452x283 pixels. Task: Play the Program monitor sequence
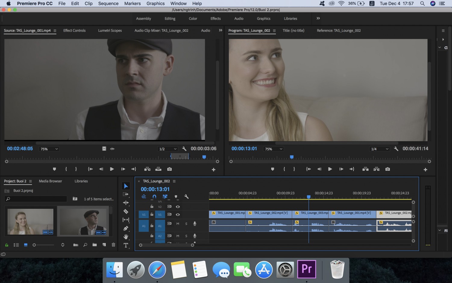[x=330, y=169]
